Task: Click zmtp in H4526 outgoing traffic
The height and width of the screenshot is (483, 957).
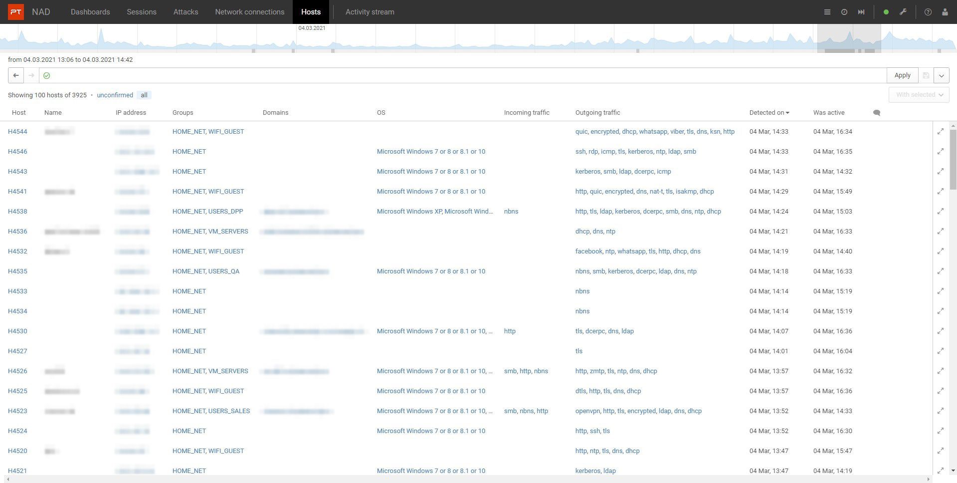Action: pos(597,371)
